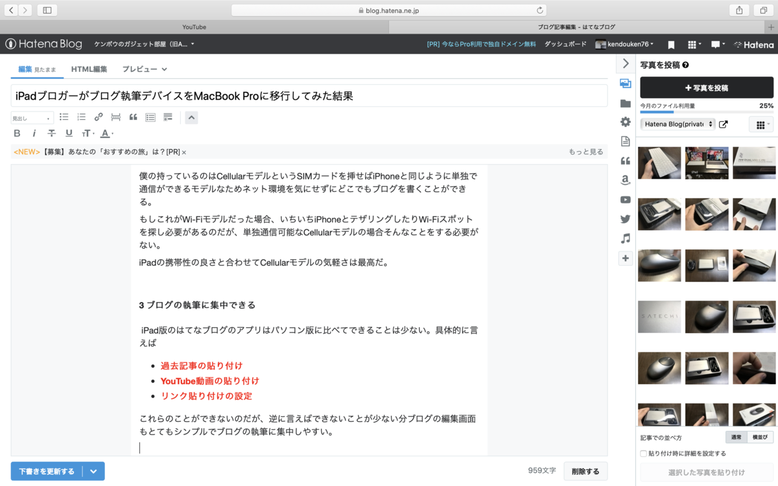Open photo folder in external window

click(x=724, y=124)
